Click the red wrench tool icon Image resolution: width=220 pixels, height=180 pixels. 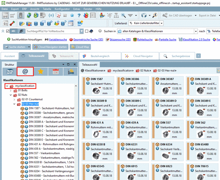(x=12, y=23)
